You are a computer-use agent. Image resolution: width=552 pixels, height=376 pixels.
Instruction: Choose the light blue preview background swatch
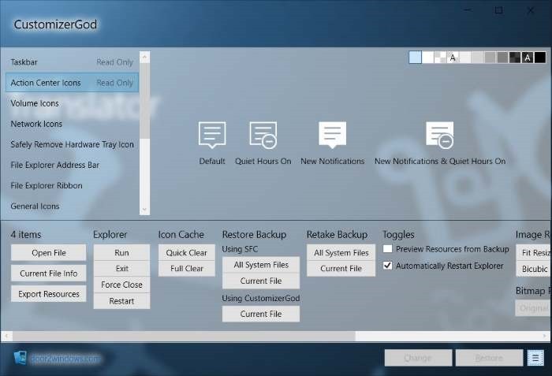click(x=415, y=57)
